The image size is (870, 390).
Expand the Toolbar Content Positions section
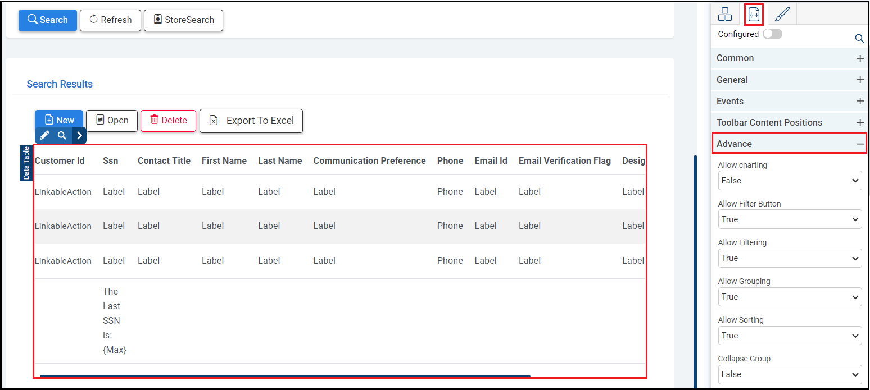pyautogui.click(x=860, y=123)
